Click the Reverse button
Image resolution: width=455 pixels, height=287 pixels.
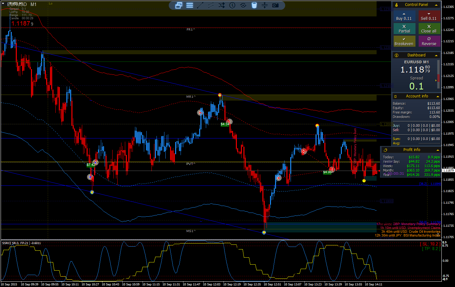[x=429, y=41]
